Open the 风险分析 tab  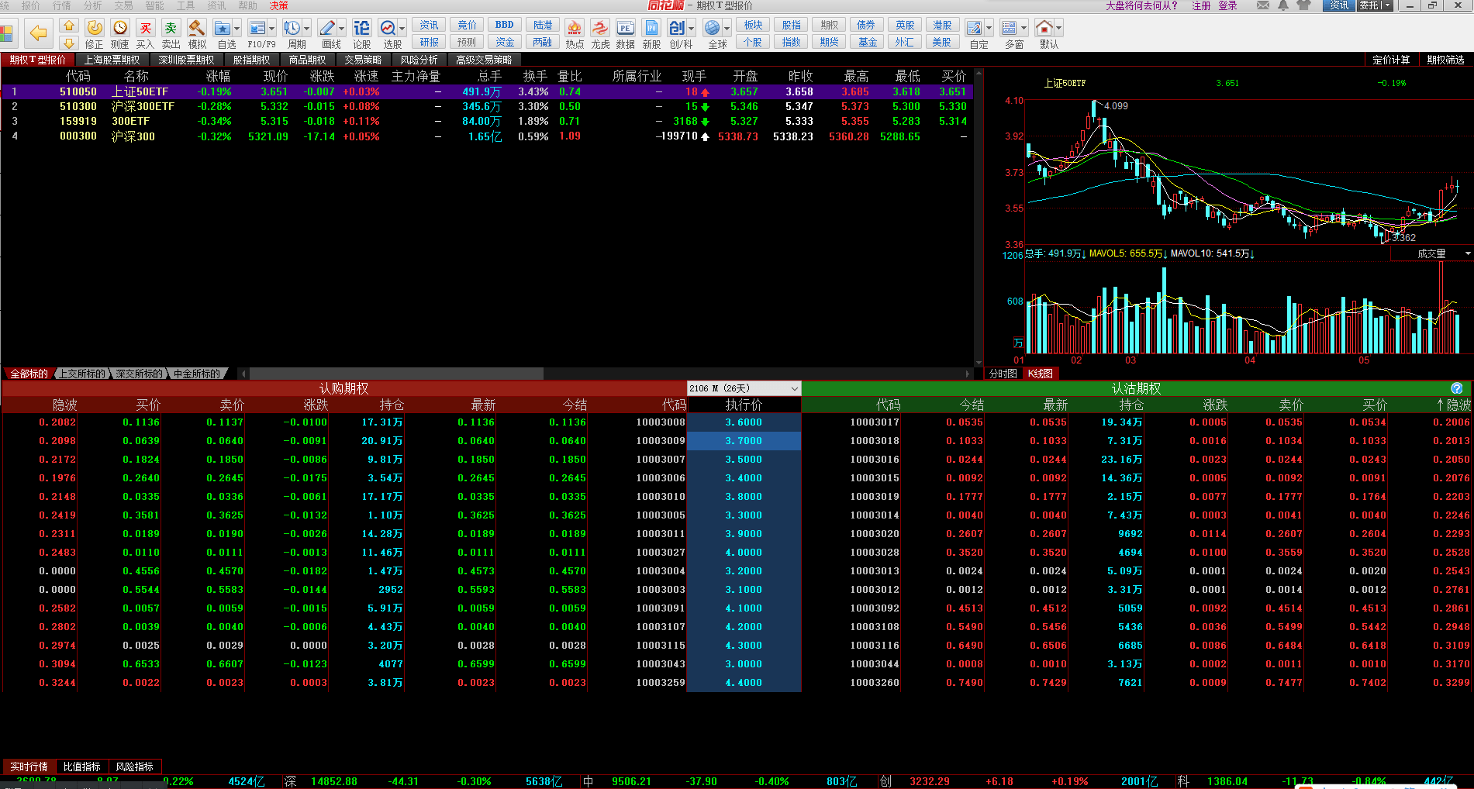(x=419, y=60)
